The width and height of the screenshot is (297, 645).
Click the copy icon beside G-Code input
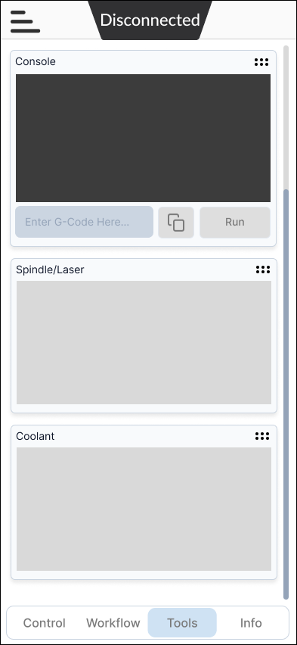(x=176, y=222)
